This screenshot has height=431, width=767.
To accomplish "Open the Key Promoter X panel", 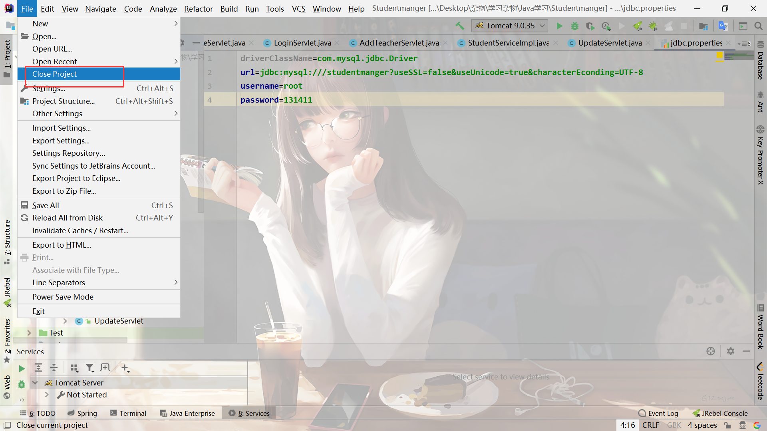I will coord(760,155).
